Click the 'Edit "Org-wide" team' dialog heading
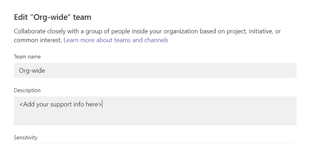Image resolution: width=310 pixels, height=144 pixels. (x=53, y=17)
